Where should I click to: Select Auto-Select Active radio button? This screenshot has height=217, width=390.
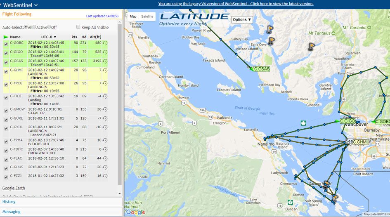34,27
